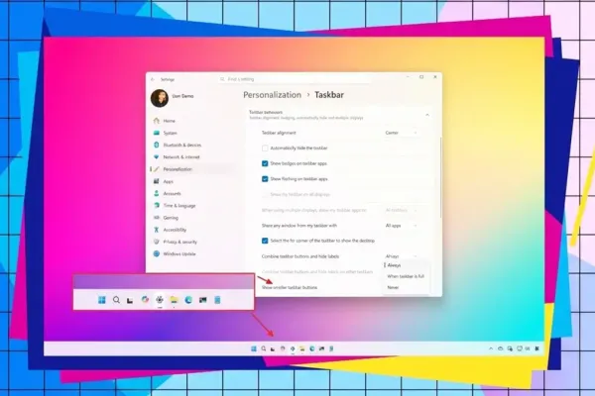The width and height of the screenshot is (595, 396).
Task: Click the OneDrive cloud tray icon
Action: point(500,348)
